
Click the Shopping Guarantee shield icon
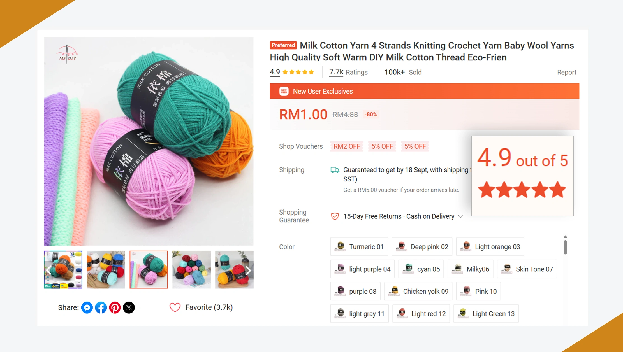point(335,216)
